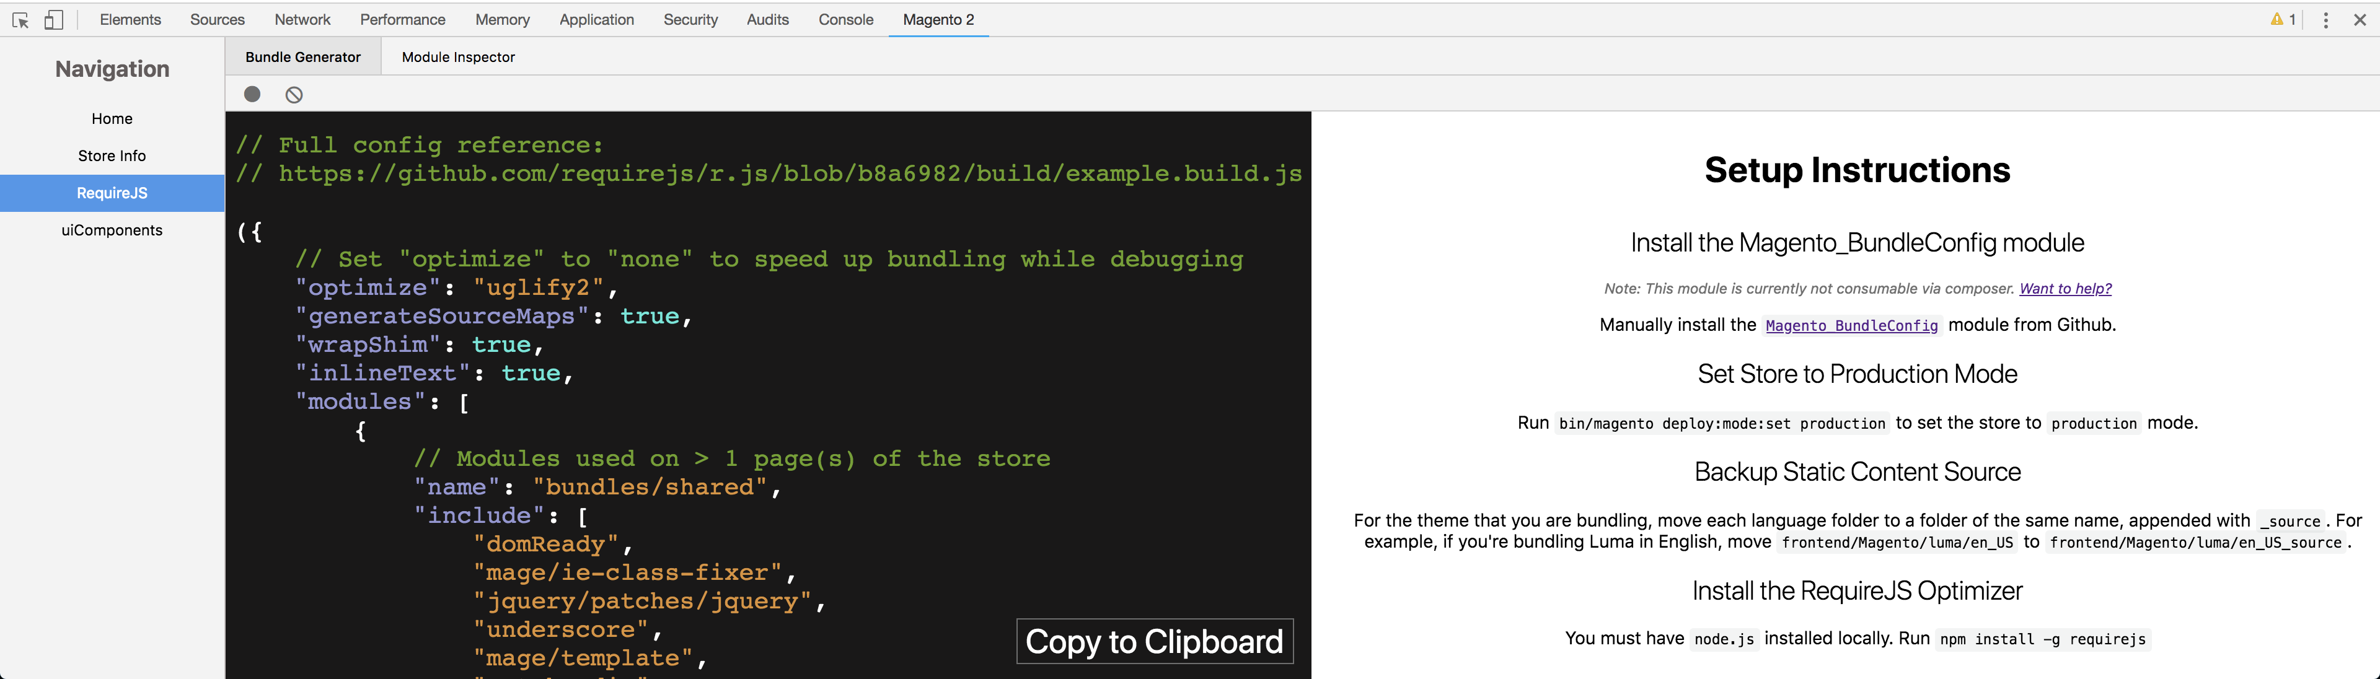2380x679 pixels.
Task: Click the node.js code label
Action: tap(1724, 639)
